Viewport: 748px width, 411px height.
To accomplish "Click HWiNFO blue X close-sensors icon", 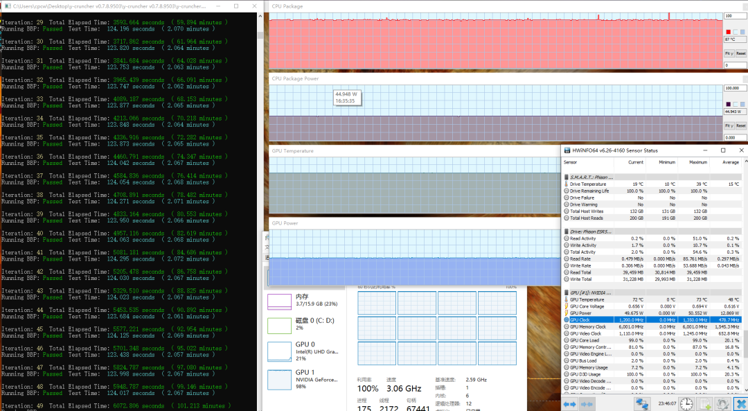I will point(740,403).
